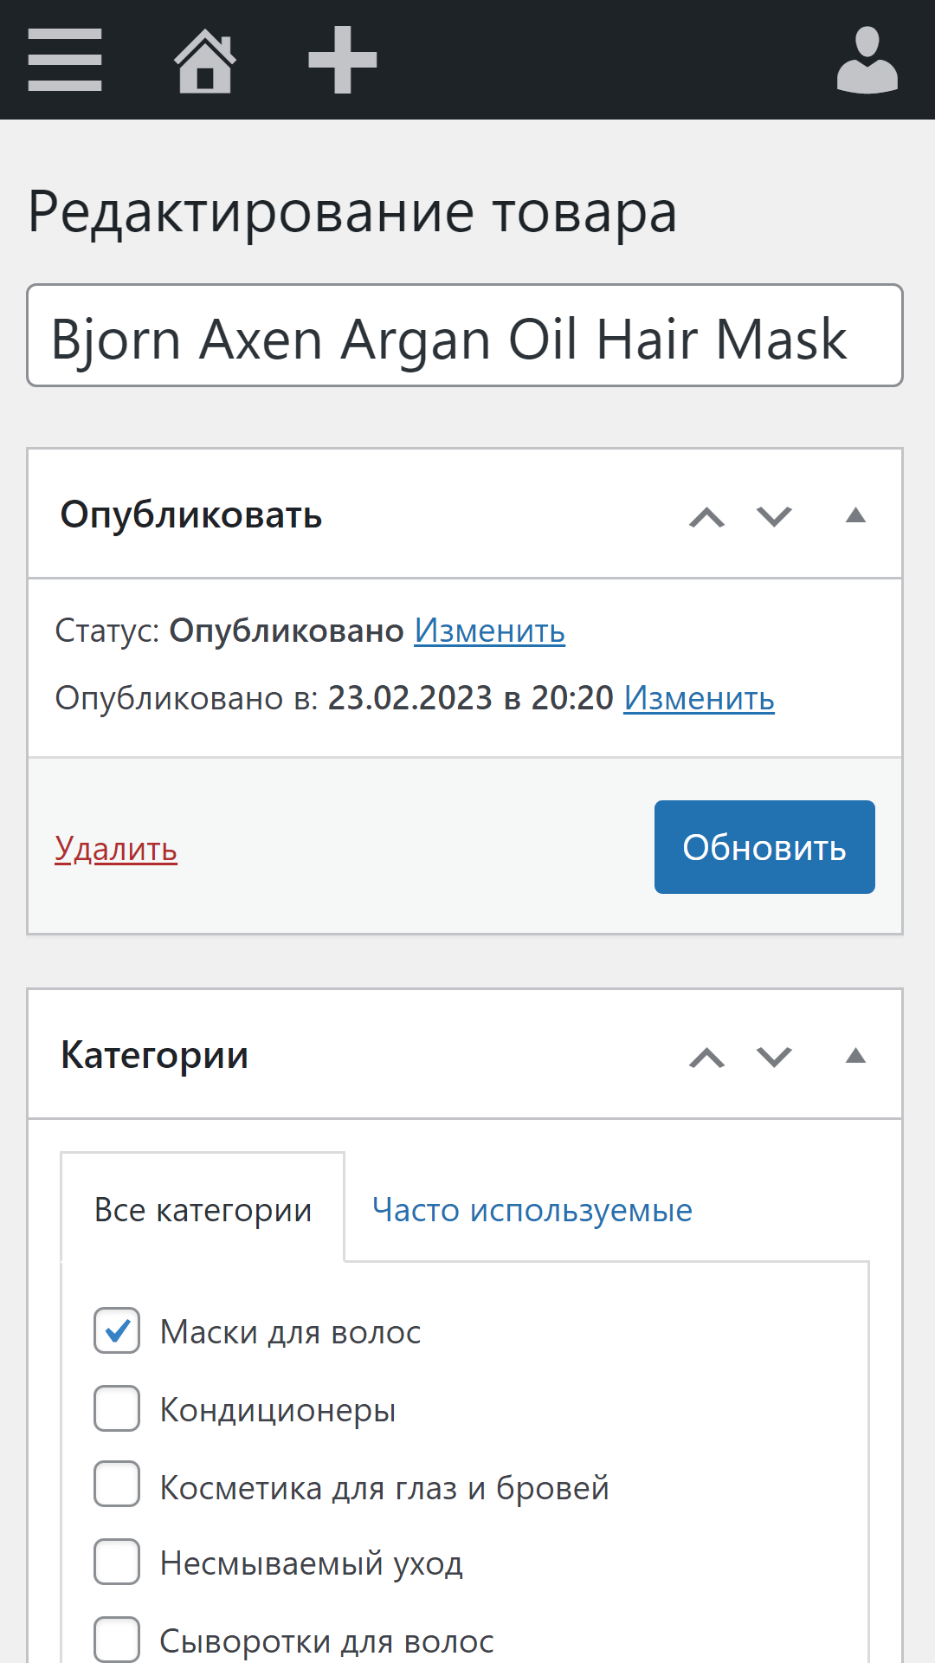This screenshot has width=935, height=1663.
Task: Focus the product title field
Action: point(465,337)
